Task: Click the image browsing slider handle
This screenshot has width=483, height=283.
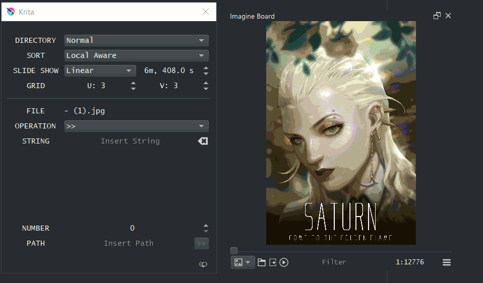Action: click(234, 251)
